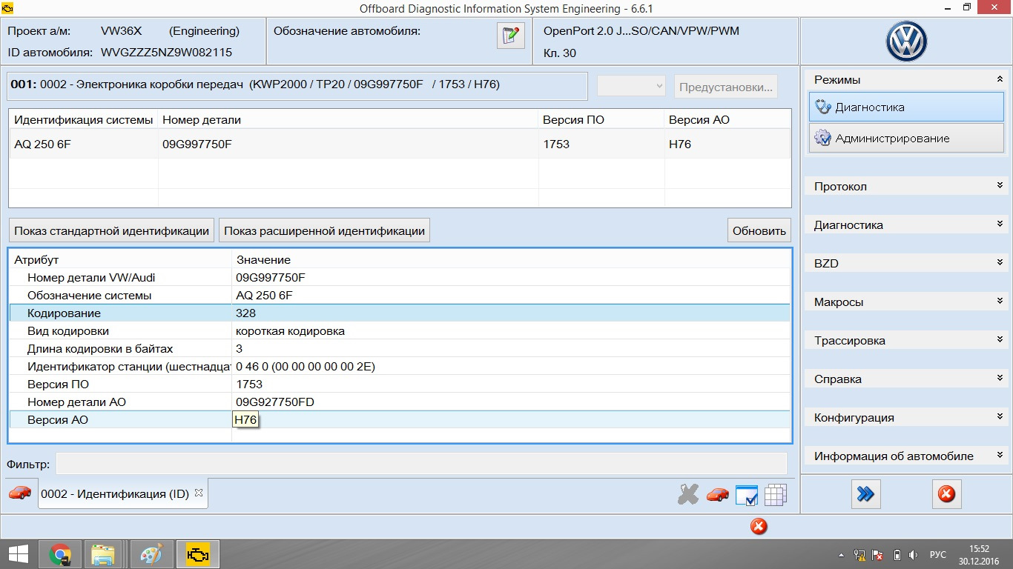The height and width of the screenshot is (569, 1013).
Task: Click the Volkswagen logo
Action: [906, 41]
